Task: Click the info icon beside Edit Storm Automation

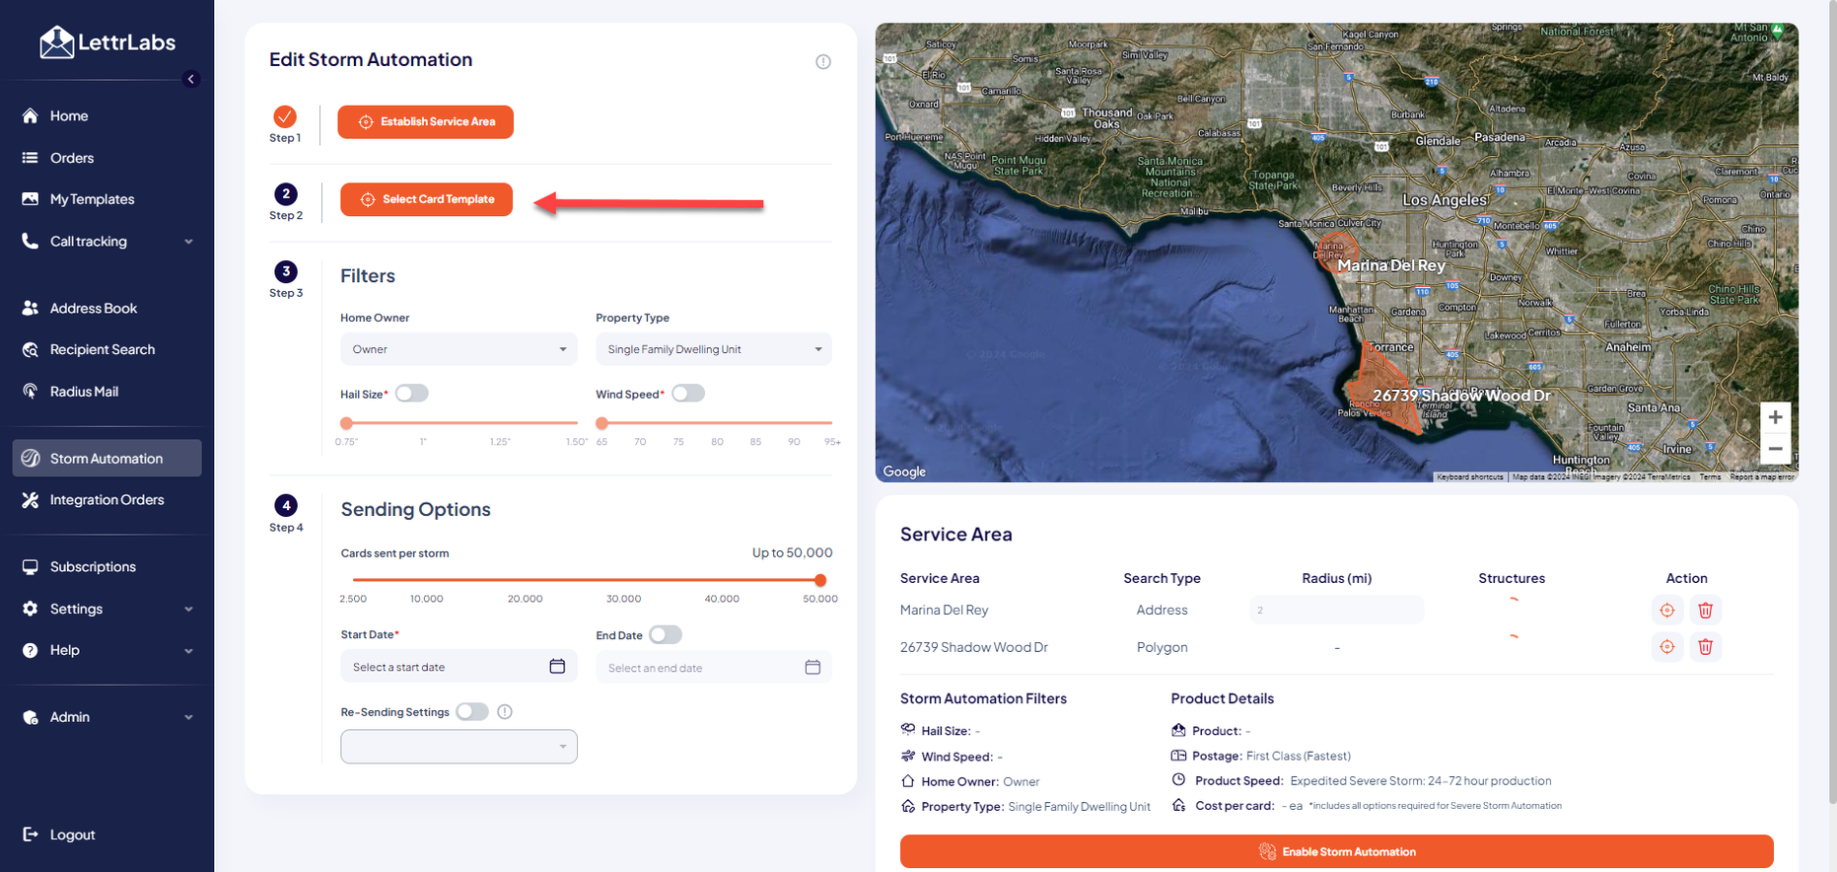Action: tap(823, 62)
